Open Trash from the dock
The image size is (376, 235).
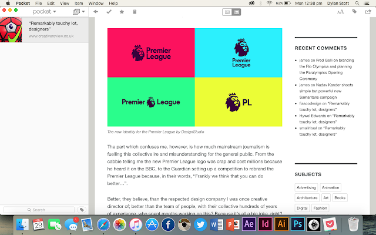353,224
